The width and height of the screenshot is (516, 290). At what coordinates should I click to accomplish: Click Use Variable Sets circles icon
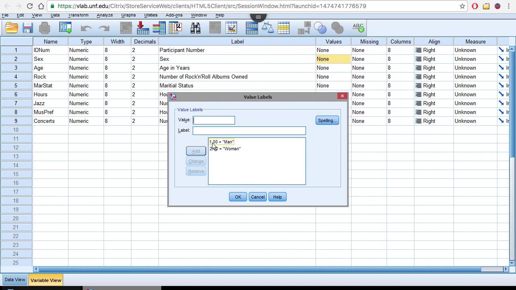320,28
